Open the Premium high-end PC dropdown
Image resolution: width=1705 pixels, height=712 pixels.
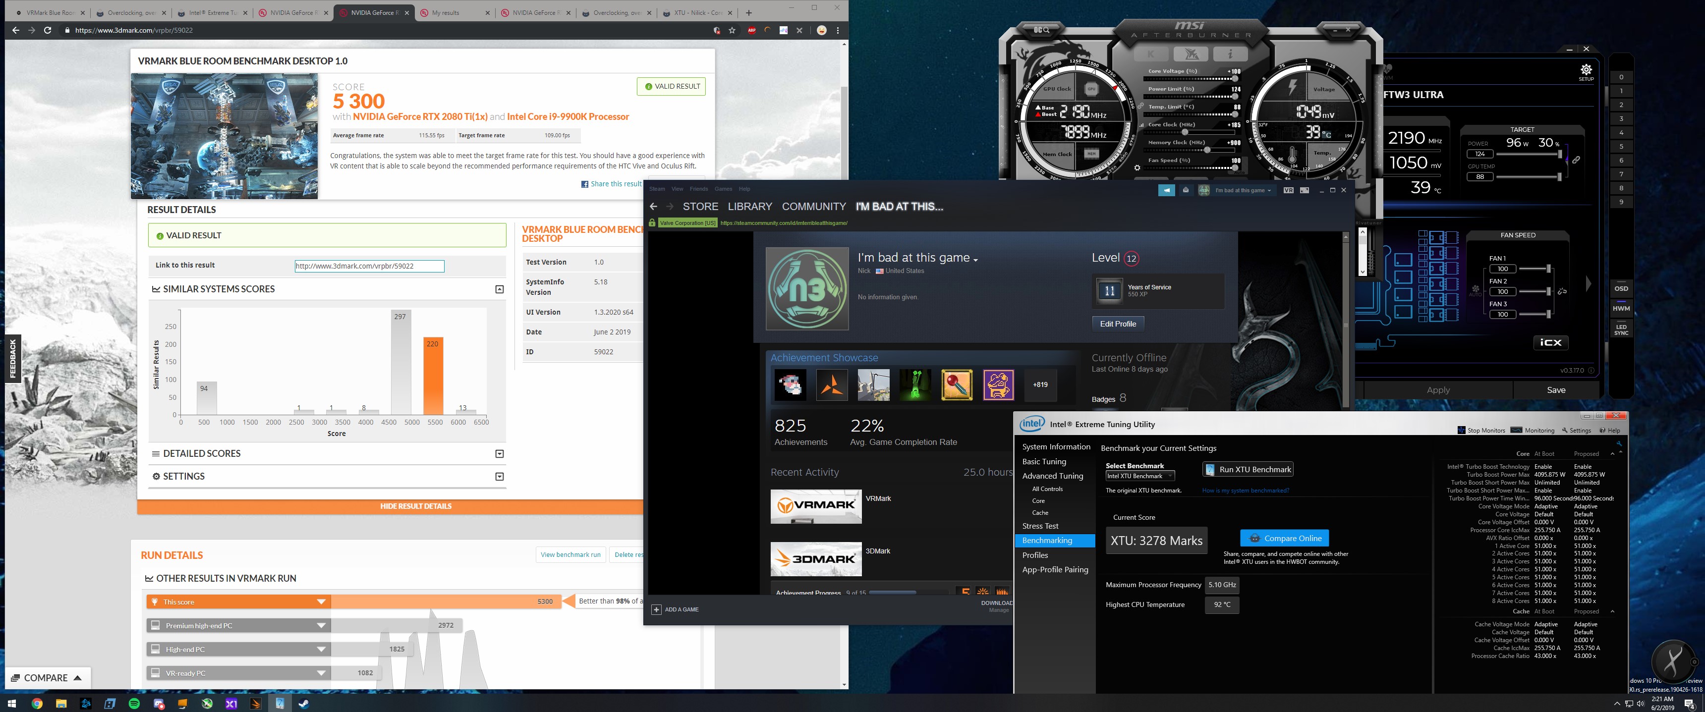pos(321,625)
